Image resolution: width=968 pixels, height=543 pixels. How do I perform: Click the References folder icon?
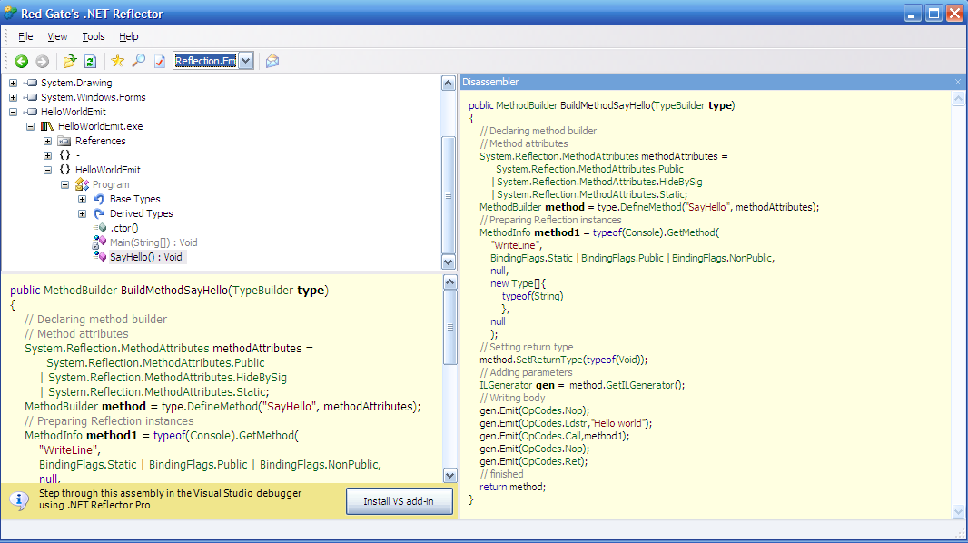tap(64, 142)
